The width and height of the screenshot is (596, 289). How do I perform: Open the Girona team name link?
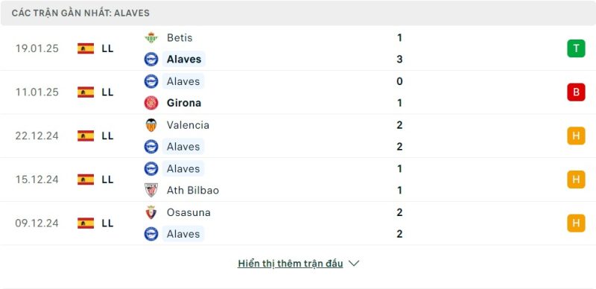[x=184, y=103]
